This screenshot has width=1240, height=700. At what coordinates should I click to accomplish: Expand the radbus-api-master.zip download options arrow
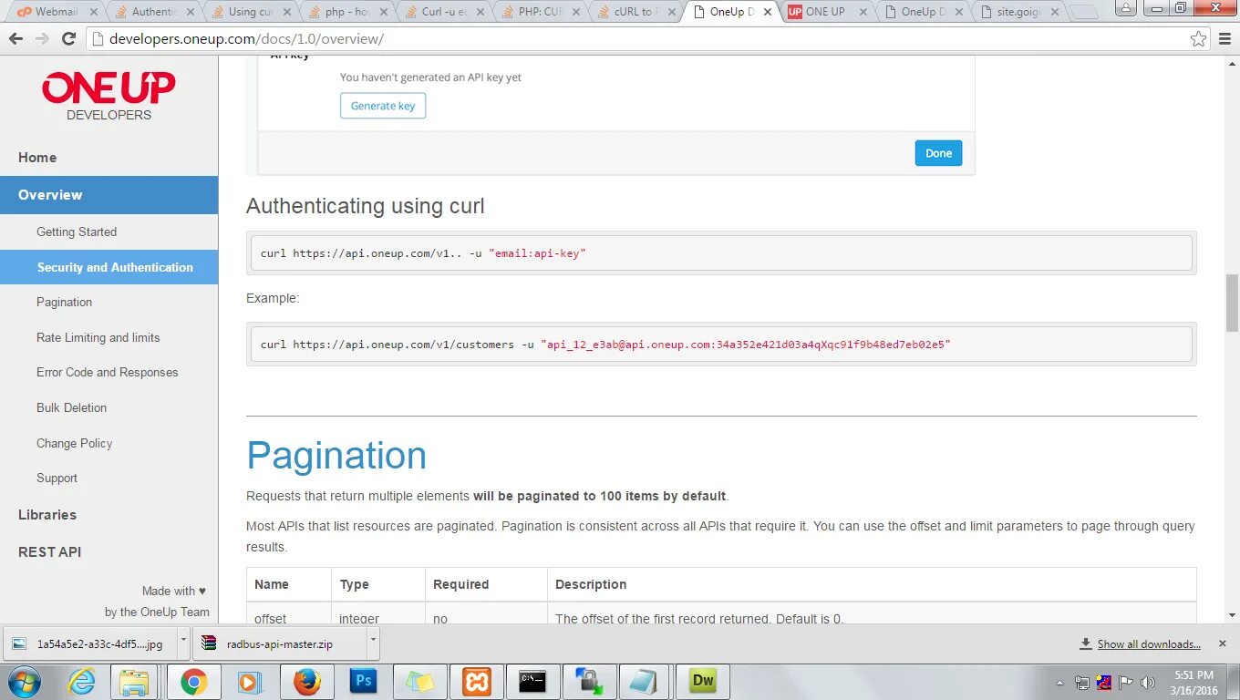click(373, 643)
